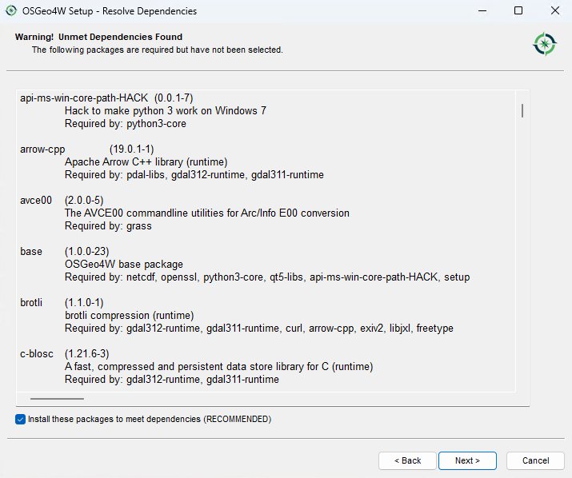Maximize the setup window

(518, 11)
